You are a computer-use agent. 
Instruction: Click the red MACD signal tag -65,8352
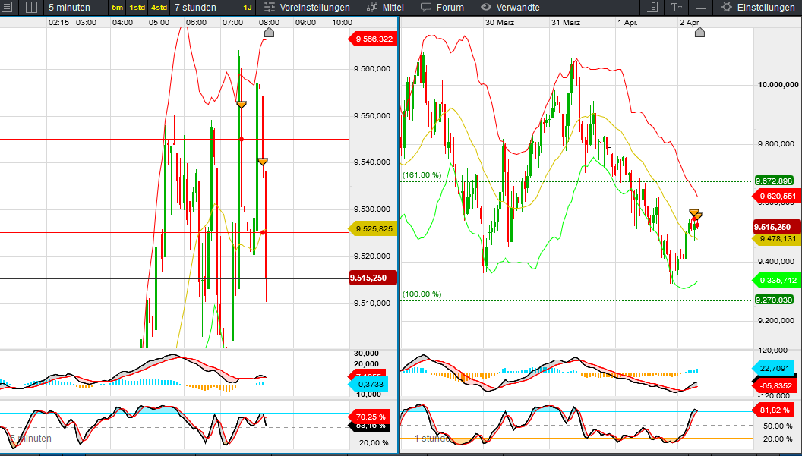pos(775,385)
